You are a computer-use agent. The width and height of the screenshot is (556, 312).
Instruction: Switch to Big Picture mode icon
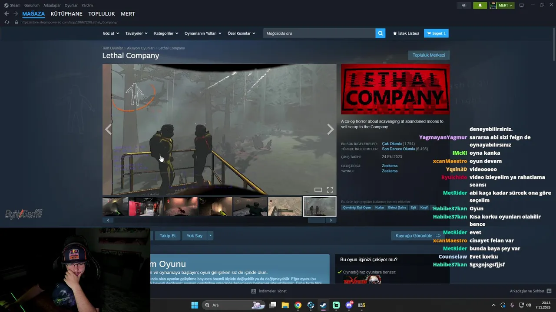(522, 5)
